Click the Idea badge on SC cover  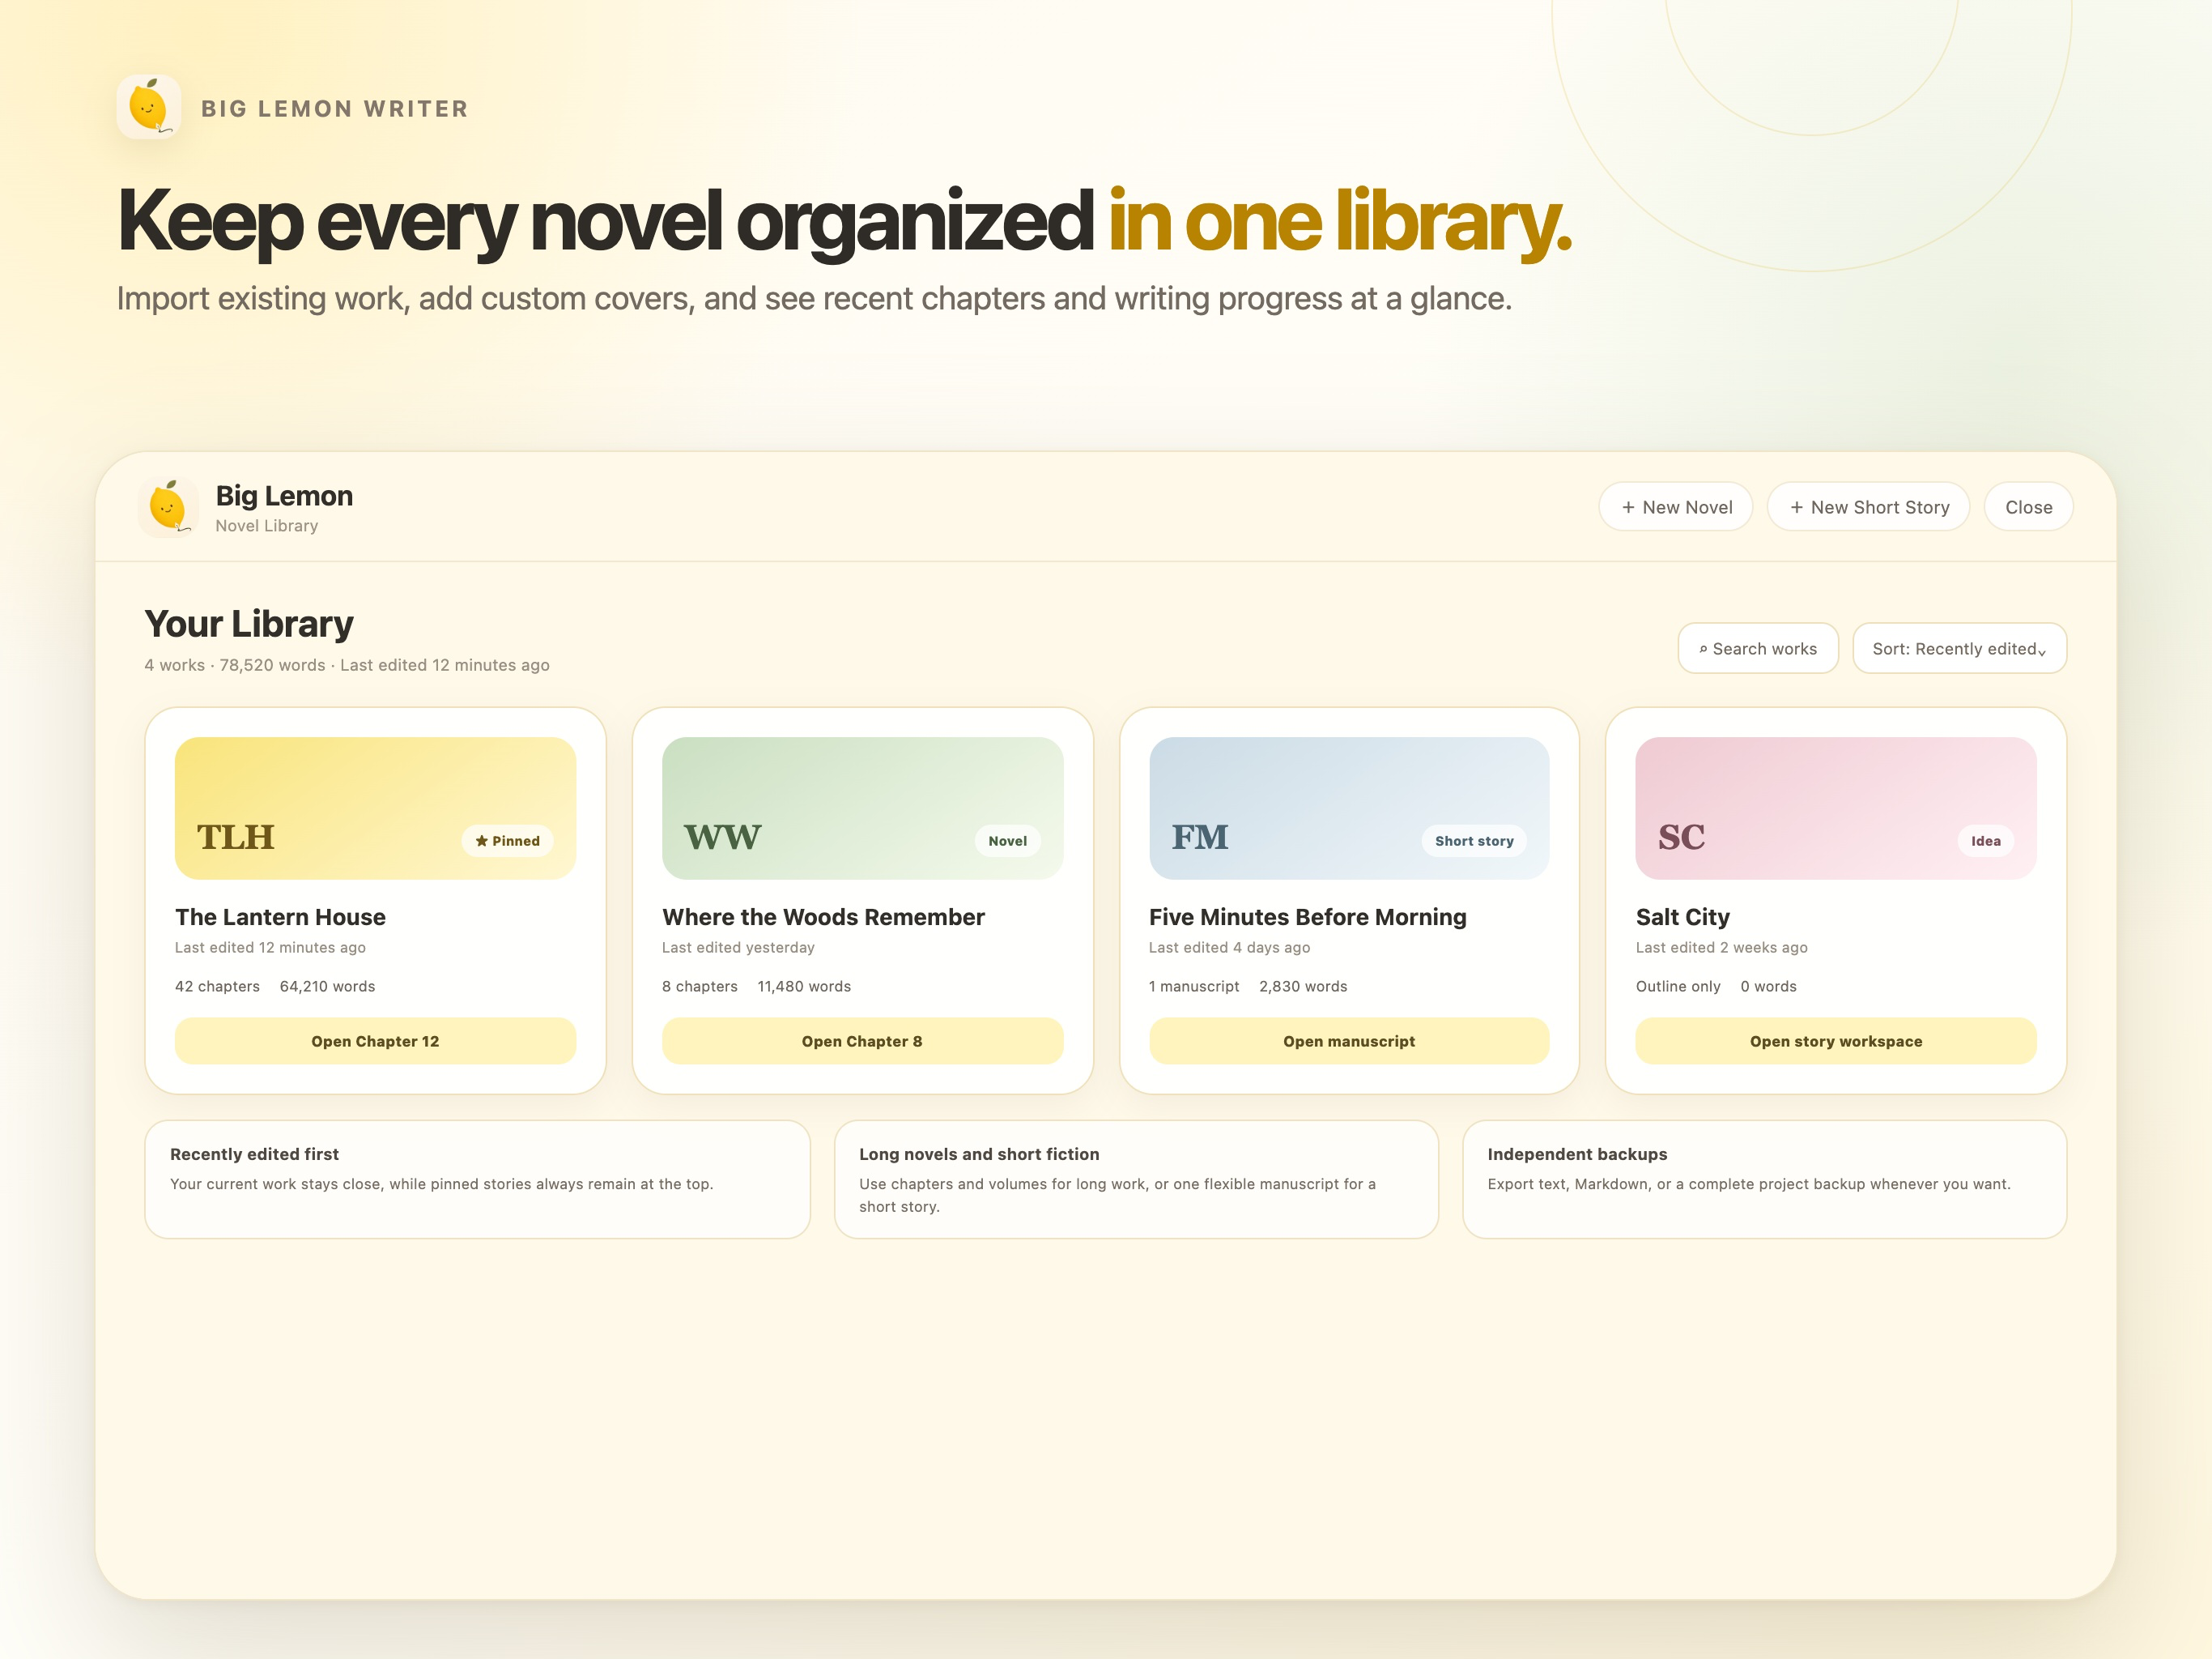pyautogui.click(x=1986, y=841)
